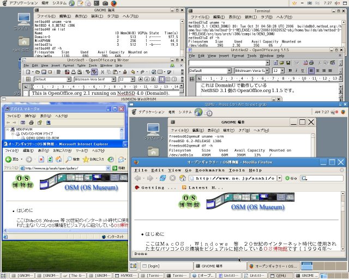This screenshot has height=279, width=349.
Task: Click Home icon in Firefox toolbar
Action: (x=182, y=178)
